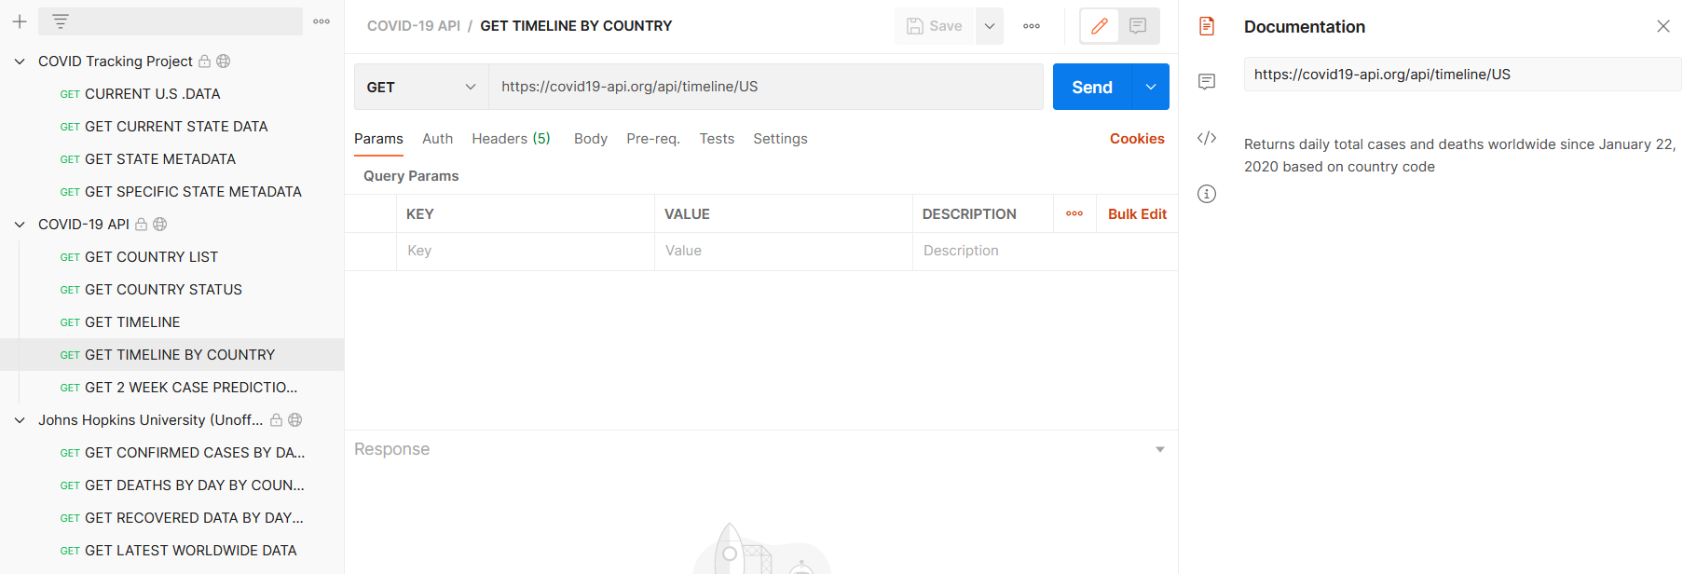Select GET TIMELINE BY COUNTRY request
Screen dimensions: 1683x574
(180, 355)
